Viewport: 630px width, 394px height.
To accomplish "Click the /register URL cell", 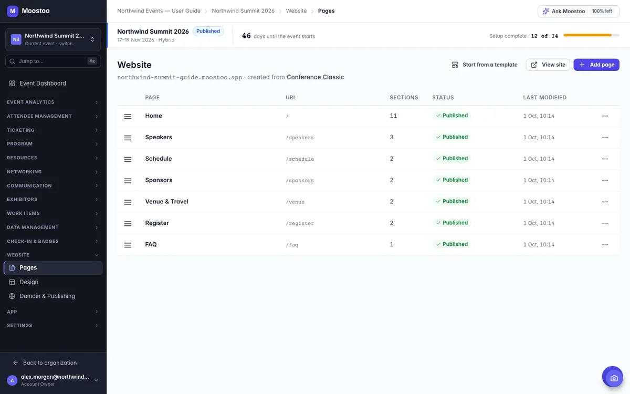I will [300, 223].
